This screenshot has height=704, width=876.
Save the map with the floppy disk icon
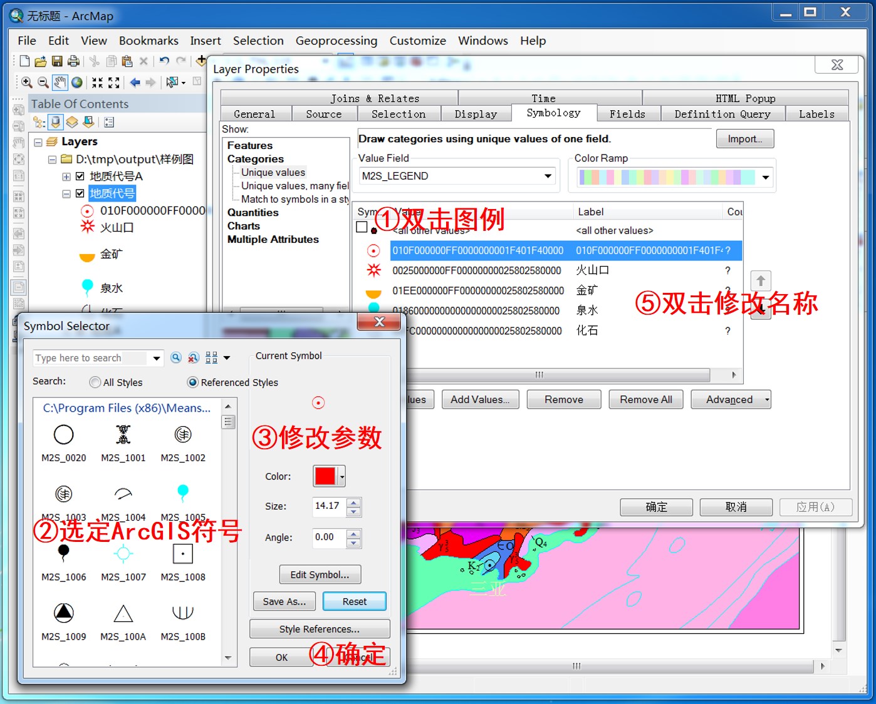57,61
